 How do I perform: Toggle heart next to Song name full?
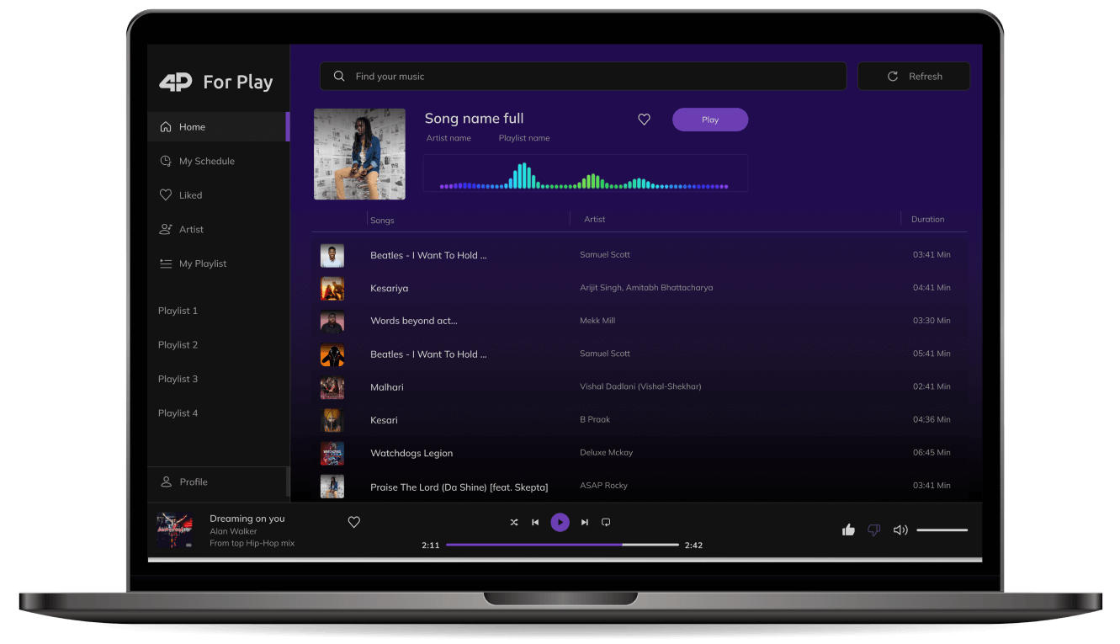pos(644,120)
